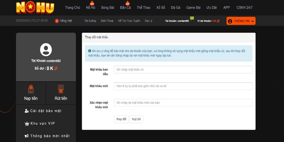Image resolution: width=284 pixels, height=142 pixels.
Task: Refresh balance icon beside Số dư
Action: [56, 68]
